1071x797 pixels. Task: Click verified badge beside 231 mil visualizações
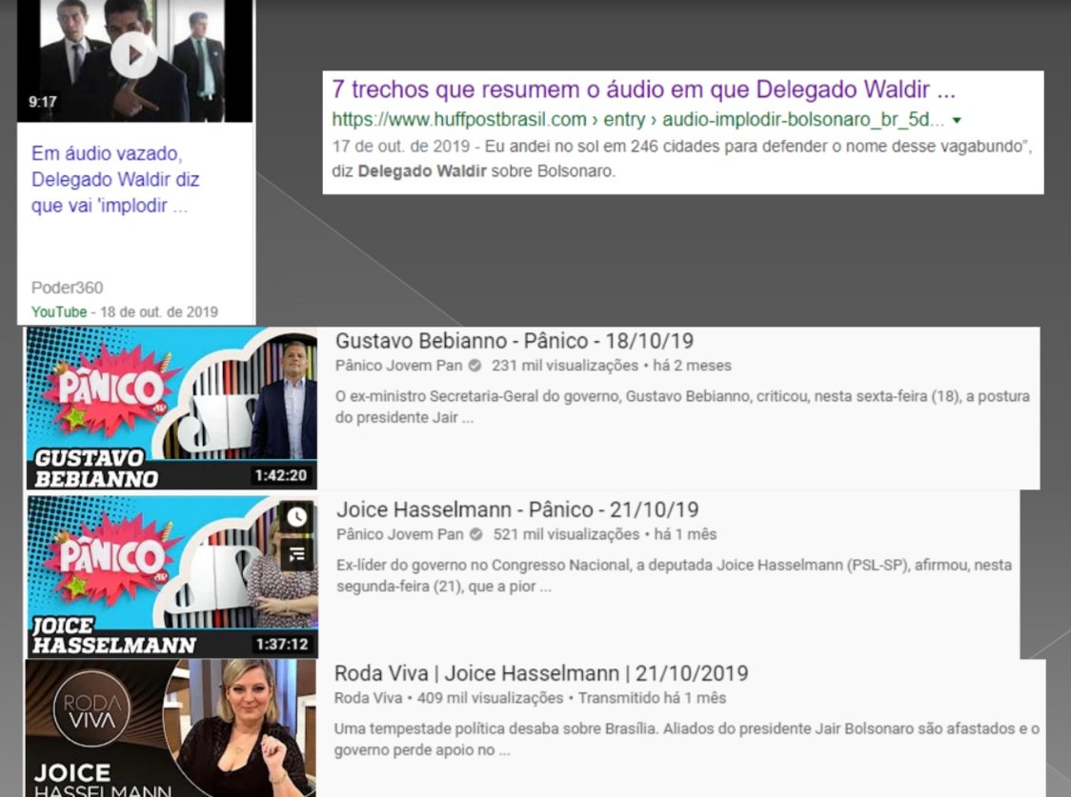[x=475, y=366]
